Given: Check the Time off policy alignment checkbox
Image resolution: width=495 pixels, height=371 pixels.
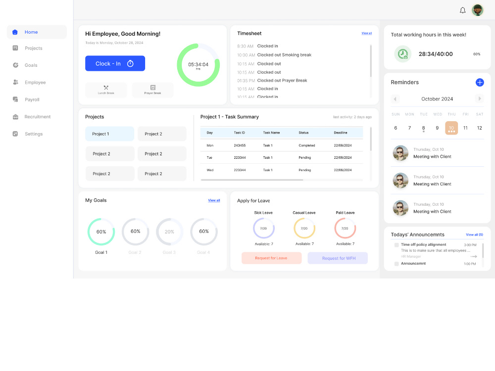Looking at the screenshot, I should [396, 245].
